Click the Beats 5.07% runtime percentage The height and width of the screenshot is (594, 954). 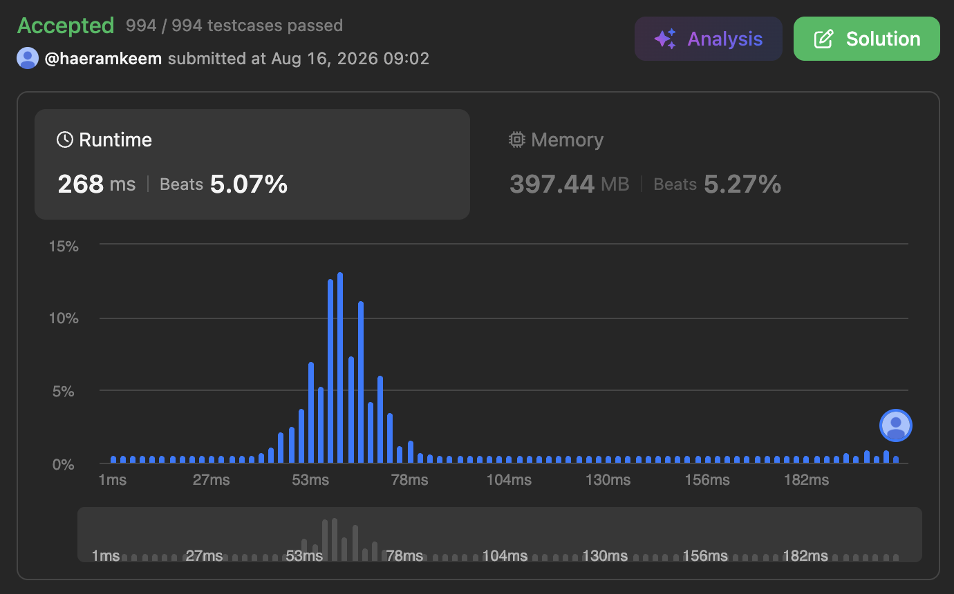(x=223, y=184)
